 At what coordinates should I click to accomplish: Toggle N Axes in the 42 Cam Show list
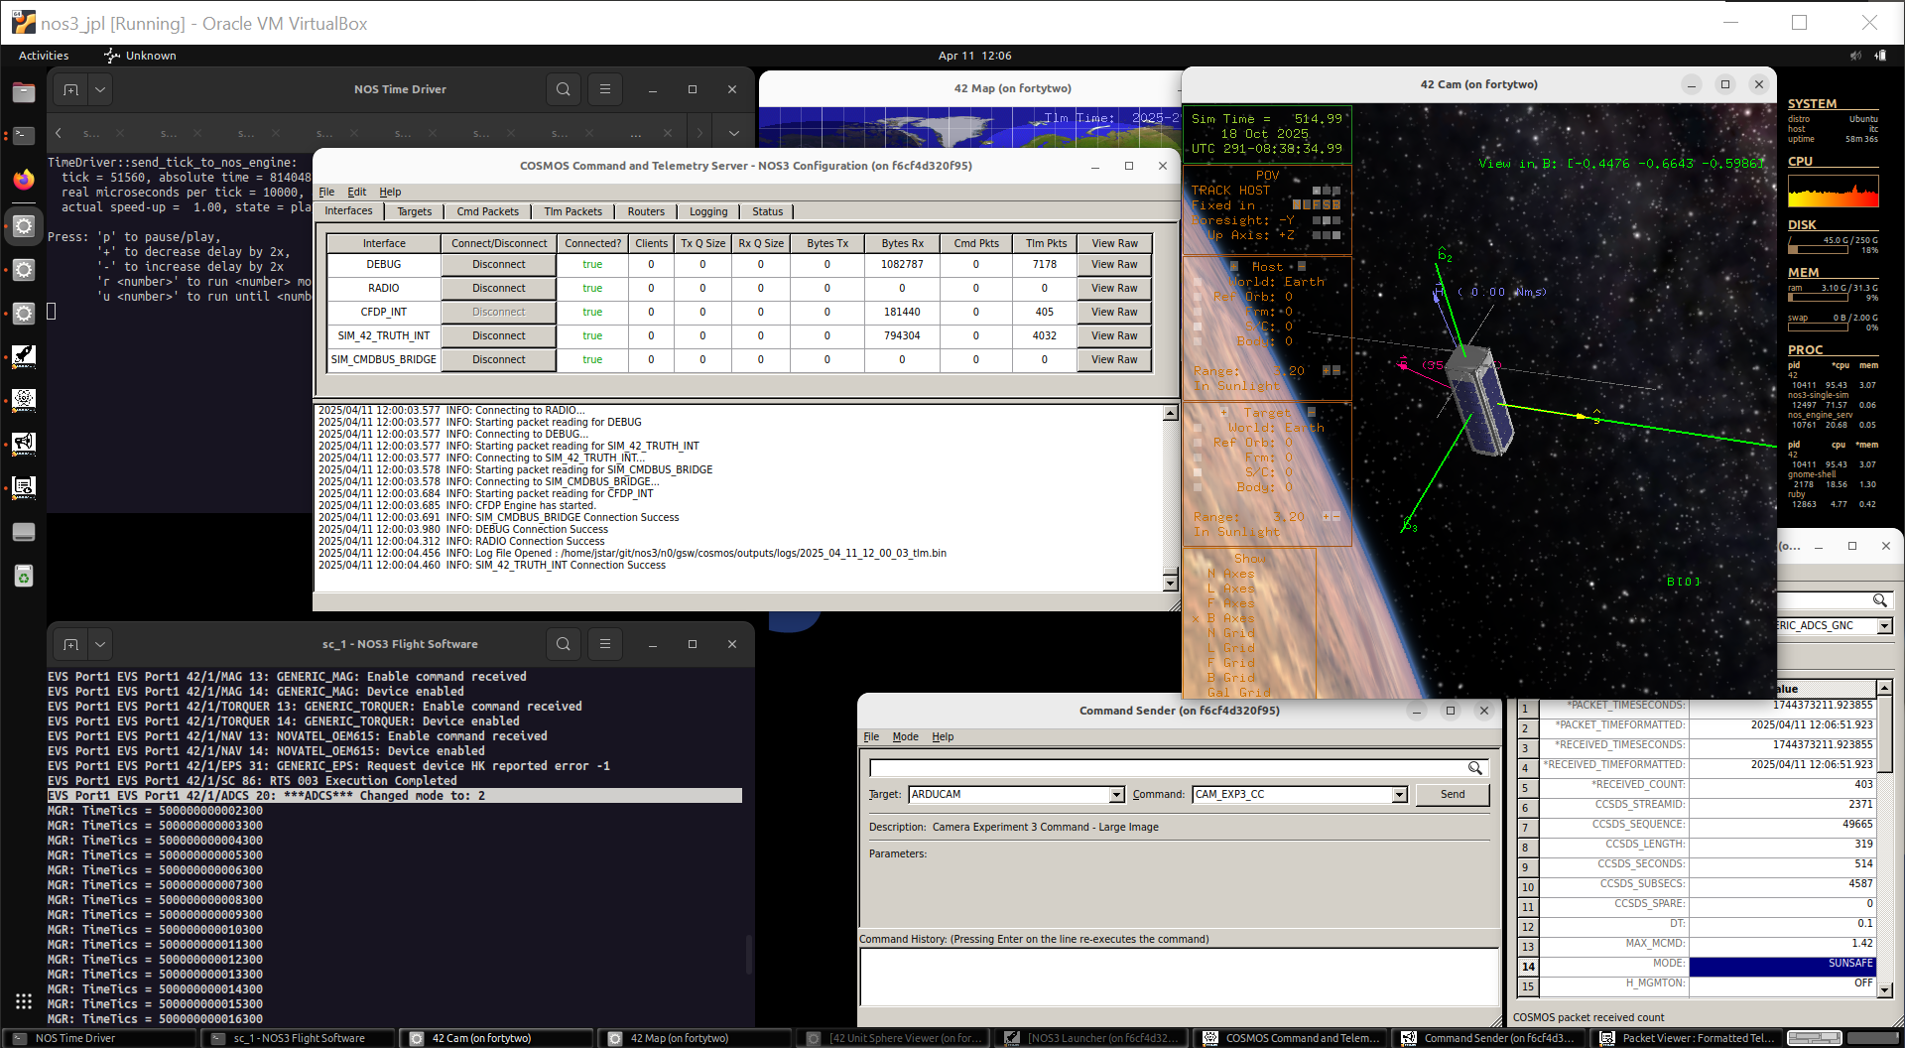pyautogui.click(x=1230, y=574)
